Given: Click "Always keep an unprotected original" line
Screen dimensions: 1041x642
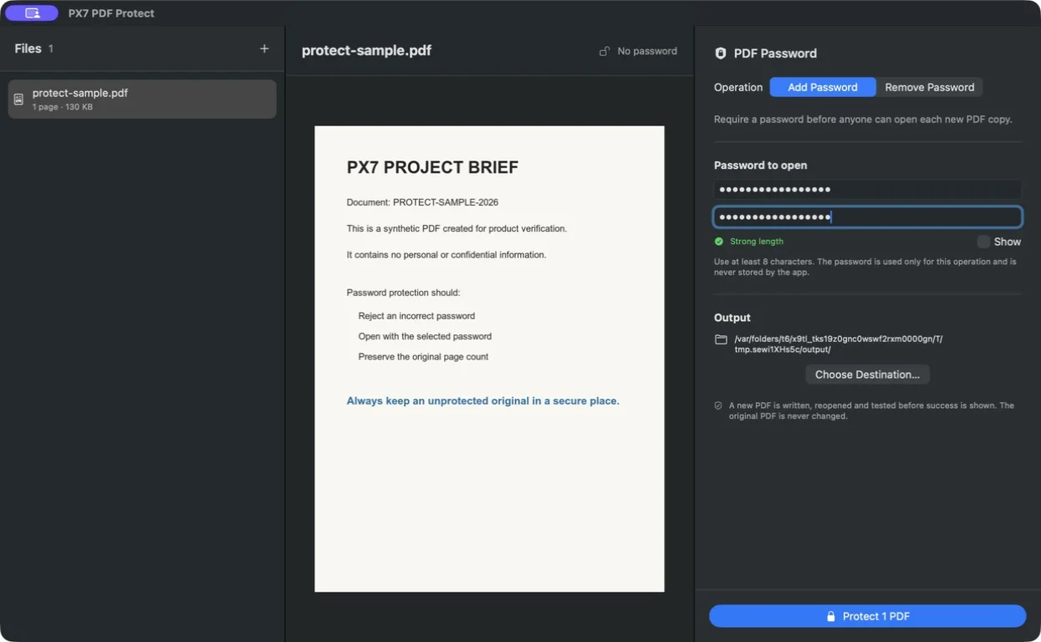Looking at the screenshot, I should [x=482, y=401].
